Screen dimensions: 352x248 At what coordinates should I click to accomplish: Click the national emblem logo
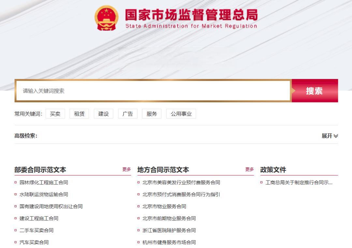[106, 18]
